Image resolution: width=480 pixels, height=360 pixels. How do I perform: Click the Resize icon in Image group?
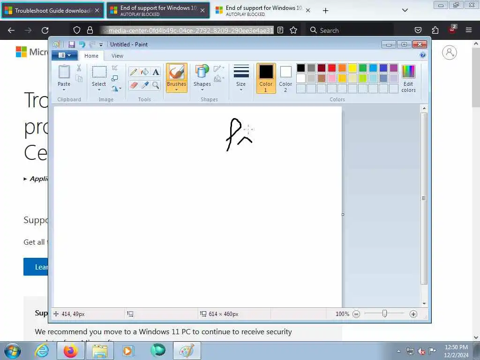[115, 78]
